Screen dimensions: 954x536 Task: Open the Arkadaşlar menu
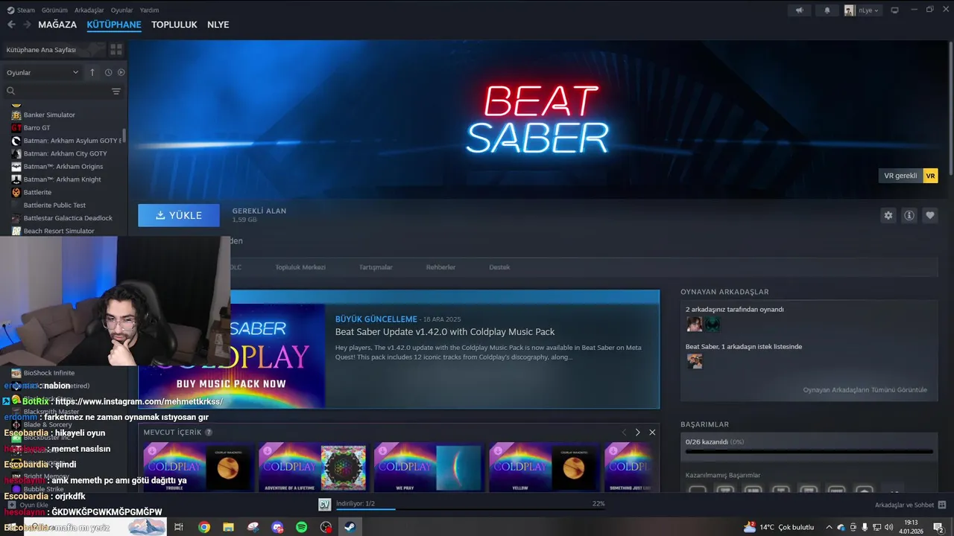click(x=89, y=10)
